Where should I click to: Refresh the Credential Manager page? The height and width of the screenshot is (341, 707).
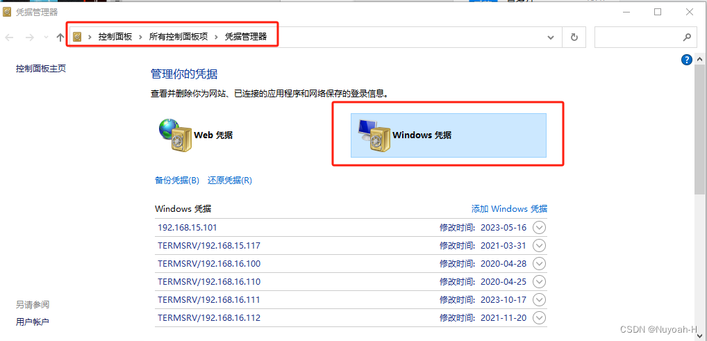coord(574,38)
